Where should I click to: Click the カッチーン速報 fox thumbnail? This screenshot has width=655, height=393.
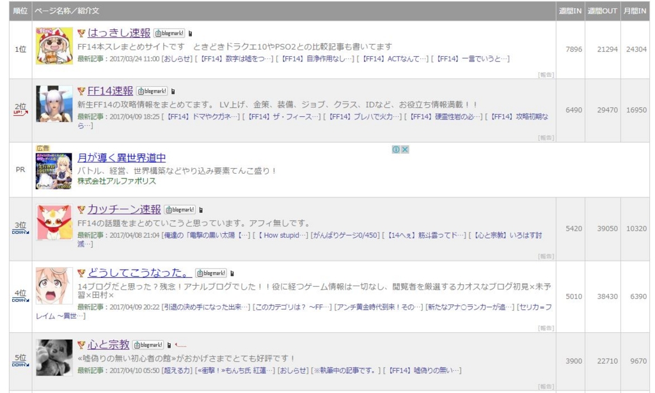tap(54, 222)
